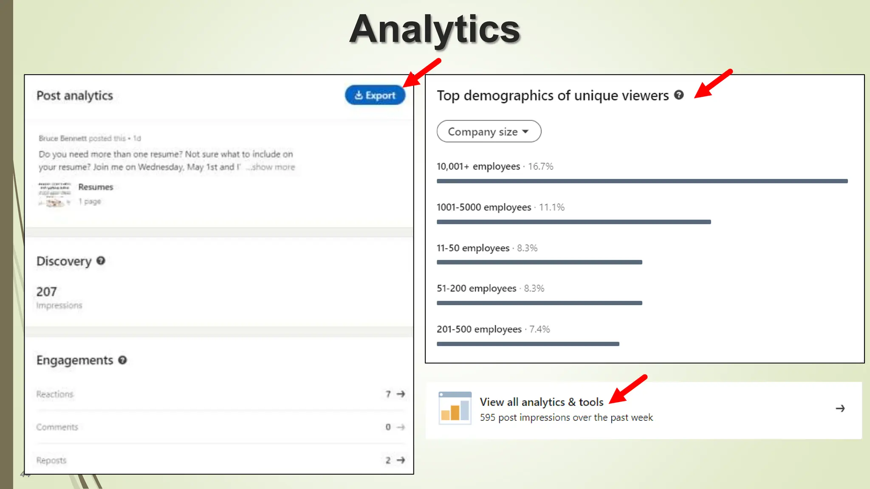The height and width of the screenshot is (489, 870).
Task: Click the Post analytics heading
Action: pyautogui.click(x=75, y=96)
